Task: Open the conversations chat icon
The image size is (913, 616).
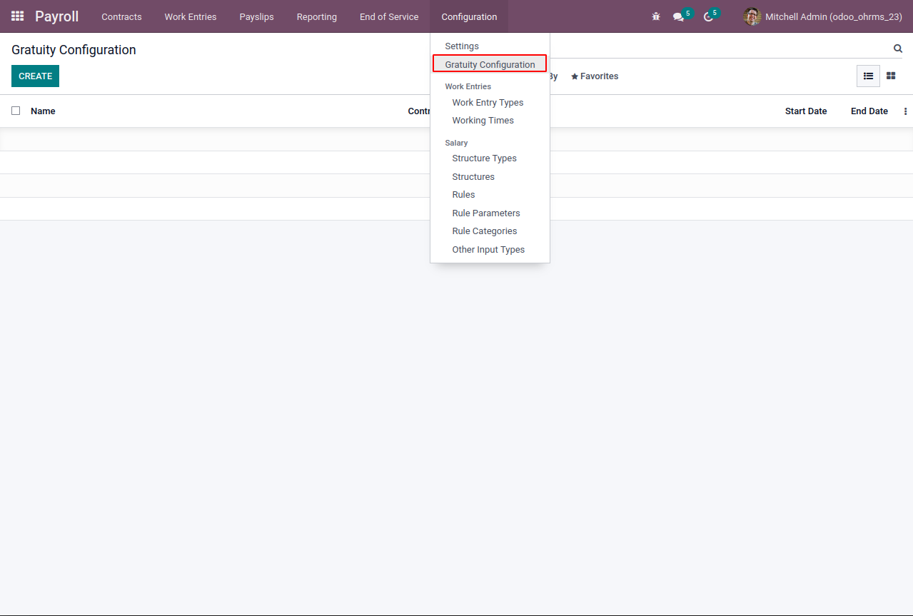Action: coord(678,16)
